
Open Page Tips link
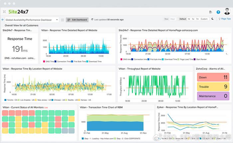point(226,19)
